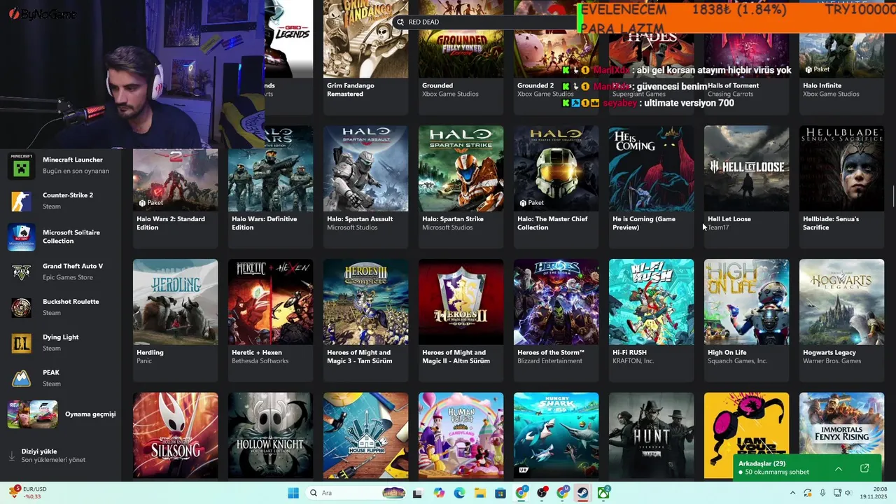
Task: Click Halo Infinite title text
Action: pyautogui.click(x=822, y=85)
